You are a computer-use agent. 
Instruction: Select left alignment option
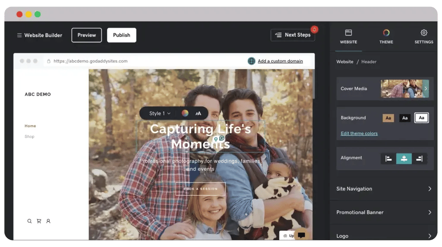pyautogui.click(x=388, y=158)
